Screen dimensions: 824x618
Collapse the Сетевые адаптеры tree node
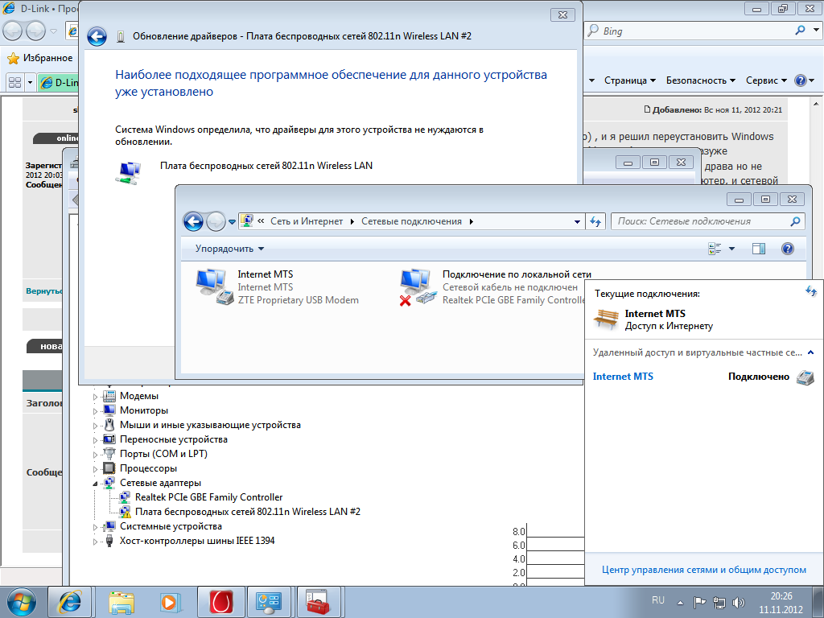tap(96, 483)
